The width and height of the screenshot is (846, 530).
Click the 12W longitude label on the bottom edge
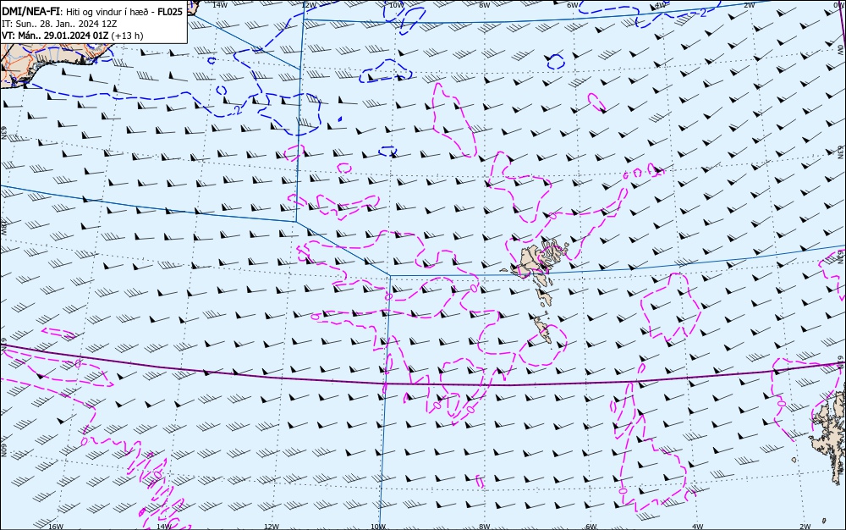pyautogui.click(x=272, y=527)
